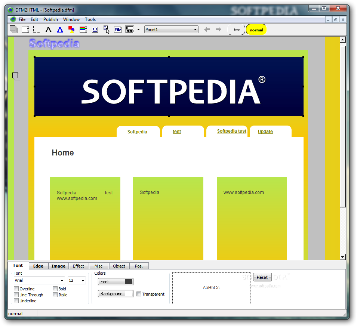This screenshot has height=327, width=357.
Task: Click the menu pointer tool icon
Action: click(107, 30)
